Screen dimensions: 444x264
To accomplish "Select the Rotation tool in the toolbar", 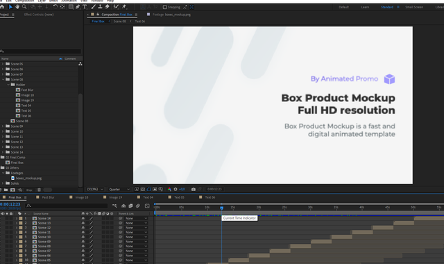I will click(55, 7).
